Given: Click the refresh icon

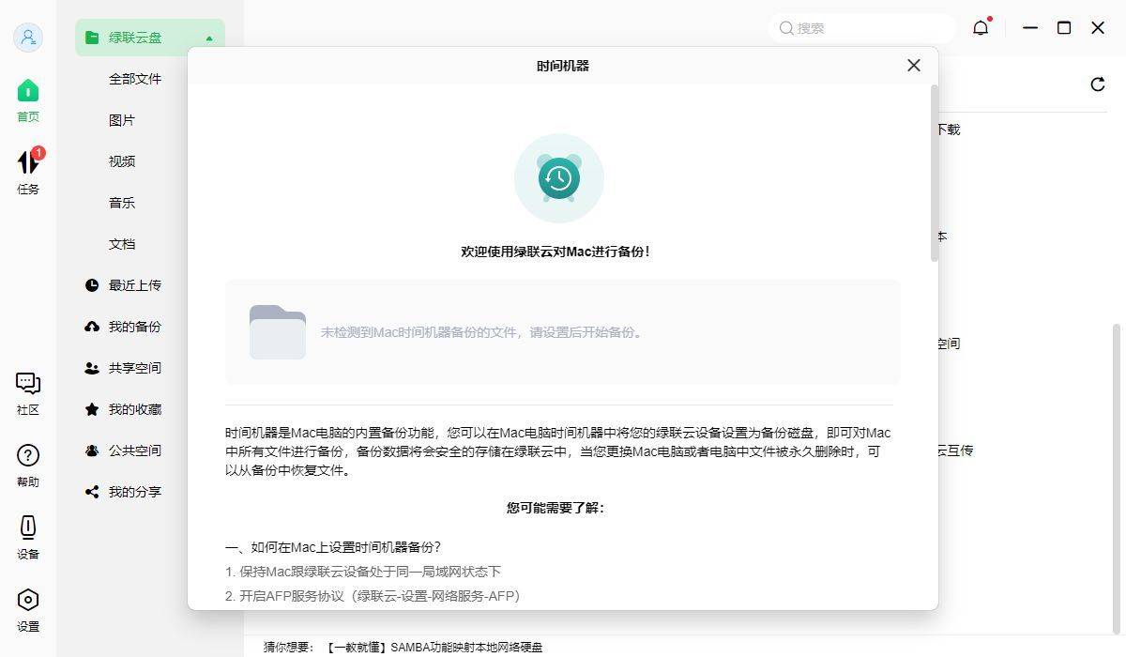Looking at the screenshot, I should 1097,84.
